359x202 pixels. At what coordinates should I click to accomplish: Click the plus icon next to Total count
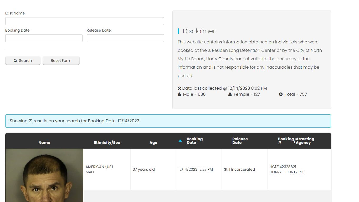(x=281, y=94)
